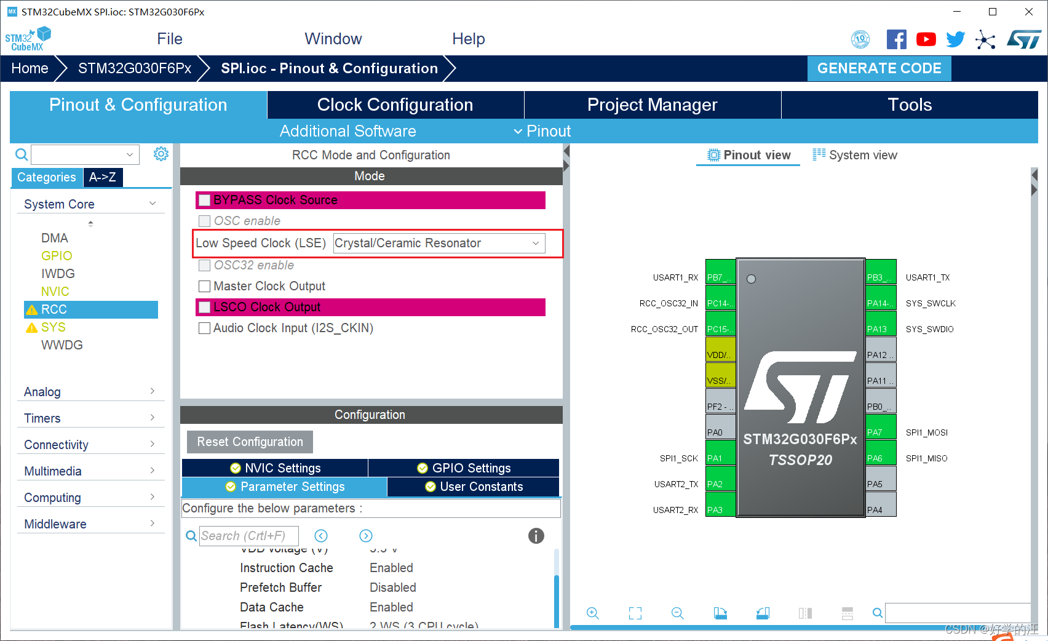Click the best fit icon under pinout view
Viewport: 1048px width, 641px height.
[635, 613]
